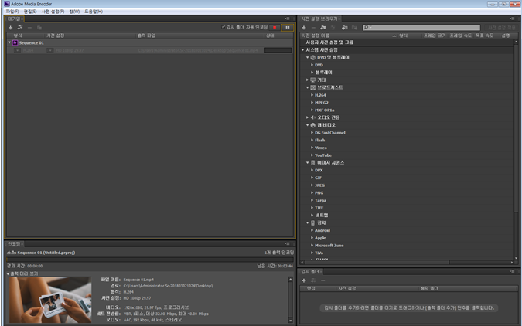Image resolution: width=522 pixels, height=326 pixels.
Task: Click the globe icon of 웹 비디오
Action: pyautogui.click(x=313, y=125)
